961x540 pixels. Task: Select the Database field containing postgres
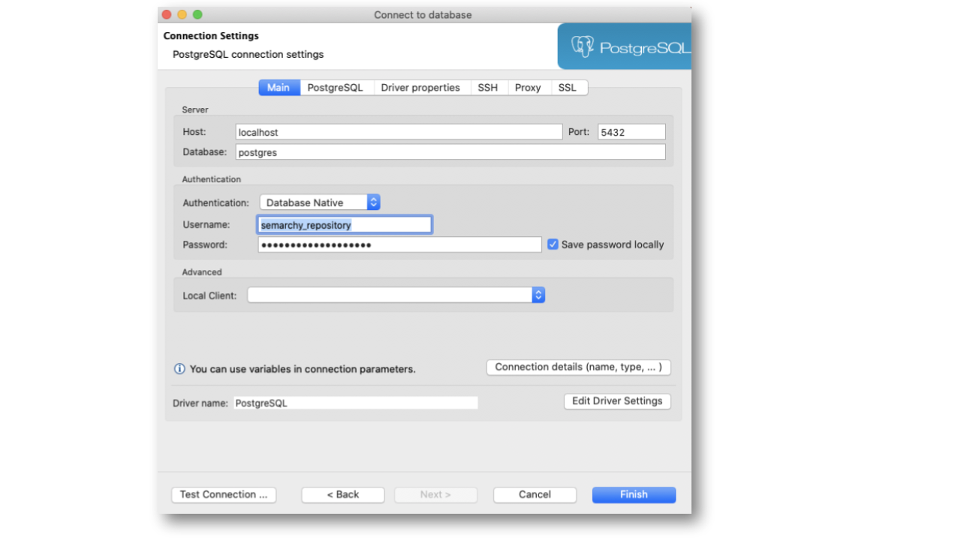pyautogui.click(x=450, y=152)
